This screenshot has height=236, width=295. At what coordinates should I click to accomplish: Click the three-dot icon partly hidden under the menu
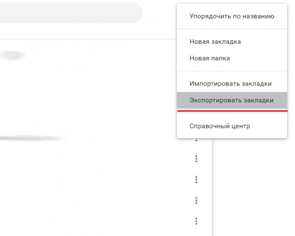[x=196, y=140]
